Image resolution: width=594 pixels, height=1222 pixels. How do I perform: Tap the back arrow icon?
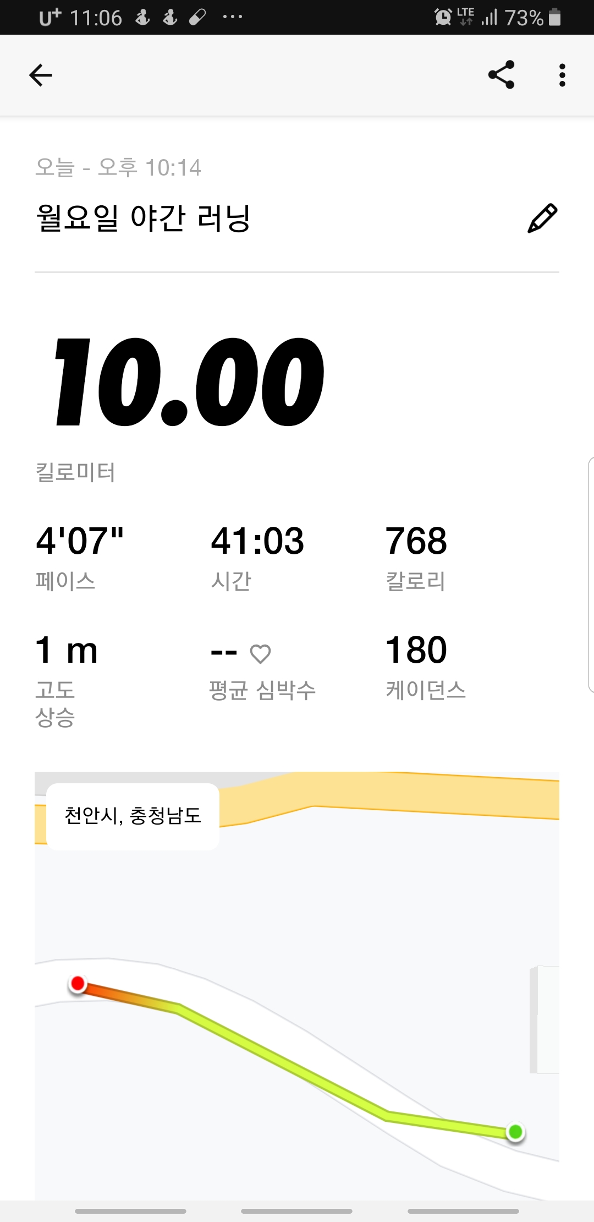(x=41, y=75)
